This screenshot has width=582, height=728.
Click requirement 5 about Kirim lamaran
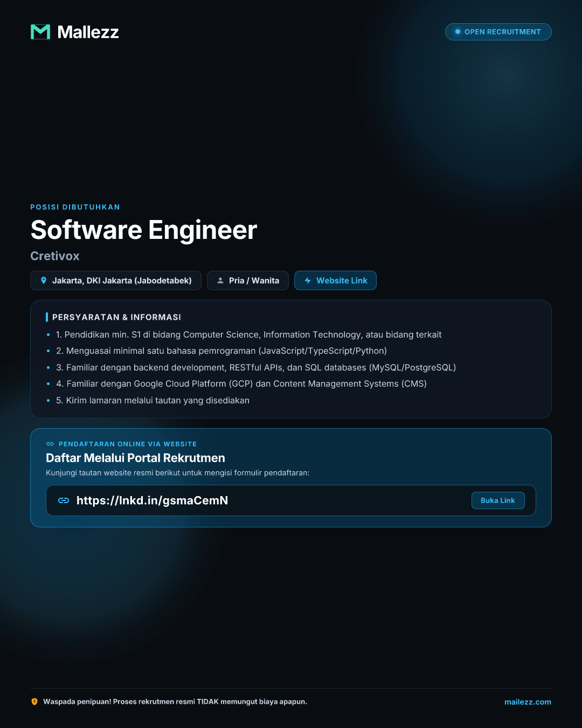153,401
